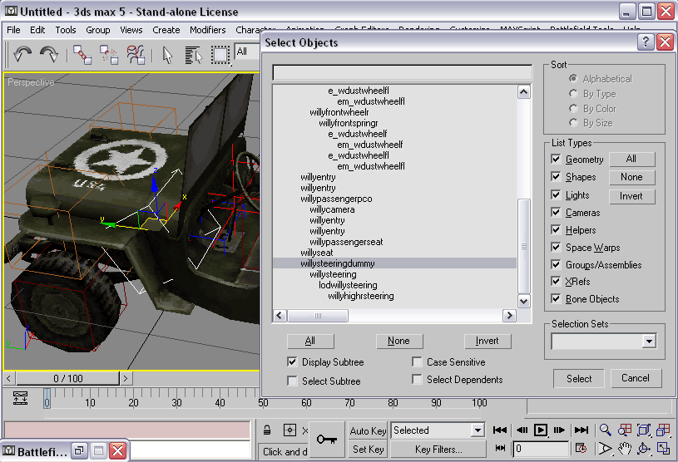Click the Select Objects help question mark
Viewport: 678px width, 462px height.
click(646, 42)
